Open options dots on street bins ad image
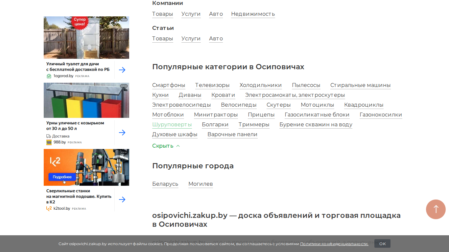 [x=124, y=86]
